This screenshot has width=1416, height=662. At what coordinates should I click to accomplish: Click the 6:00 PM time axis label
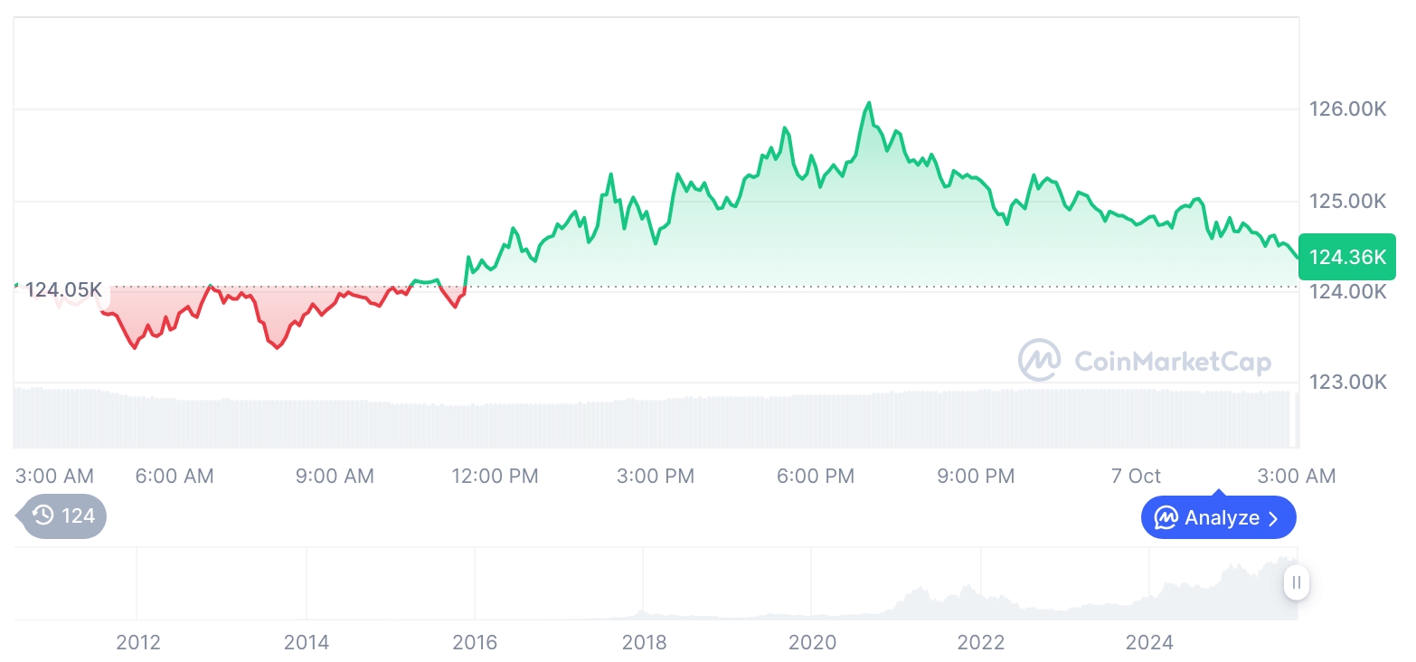click(x=816, y=476)
